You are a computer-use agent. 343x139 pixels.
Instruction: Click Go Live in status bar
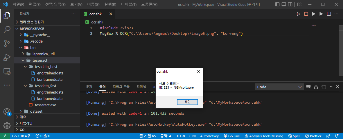click(x=232, y=136)
